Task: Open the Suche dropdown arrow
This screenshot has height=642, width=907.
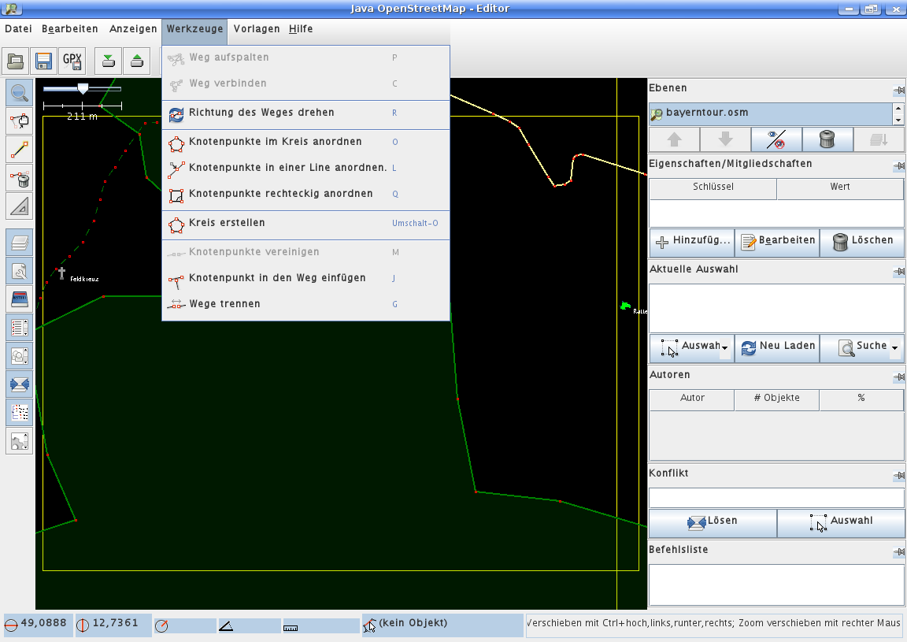Action: [x=894, y=347]
